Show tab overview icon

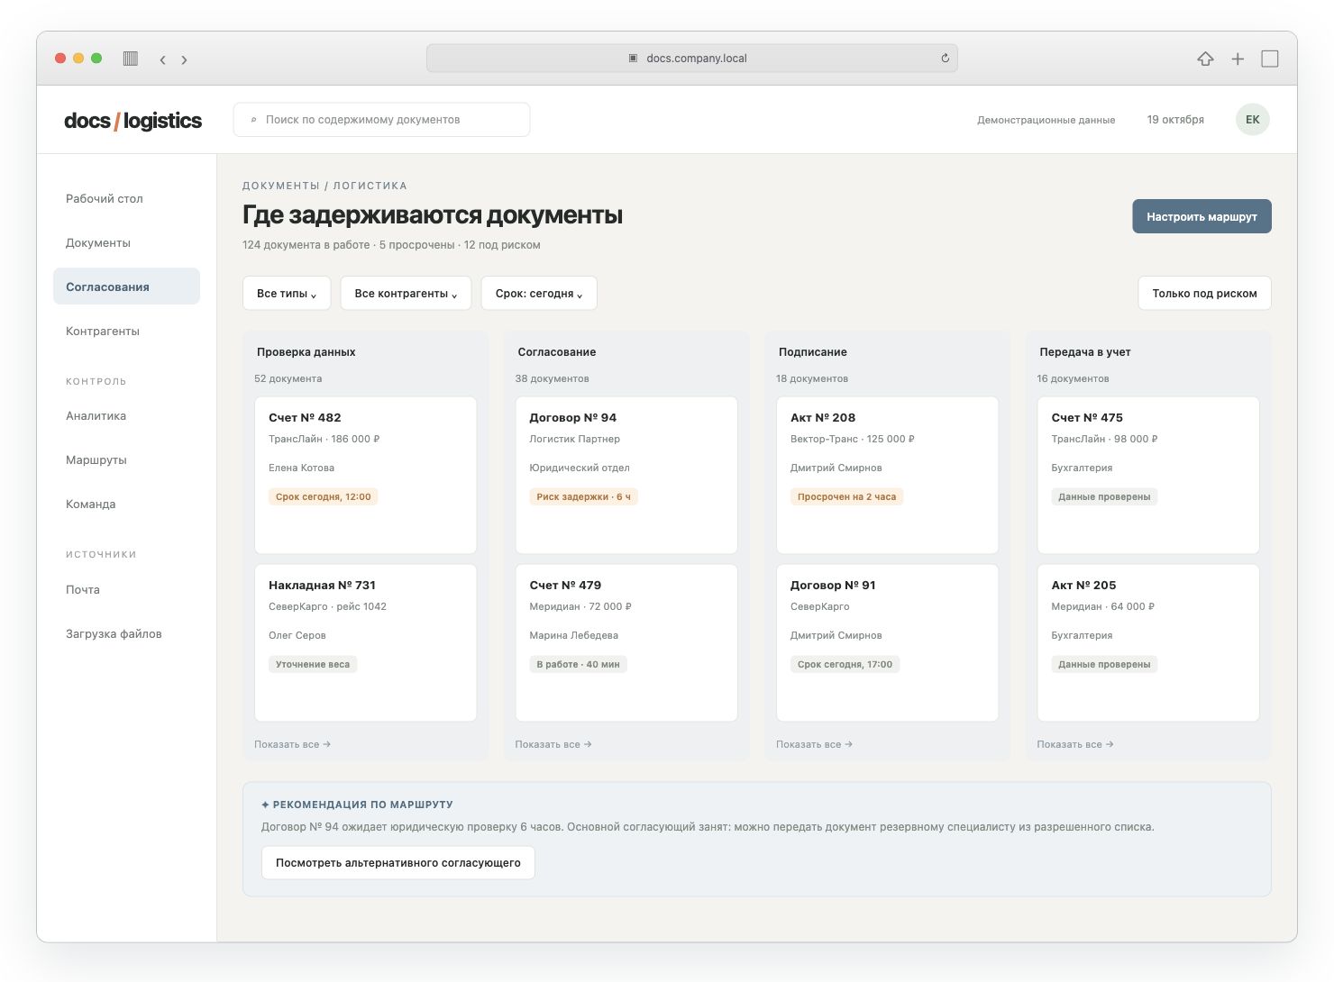click(1270, 59)
